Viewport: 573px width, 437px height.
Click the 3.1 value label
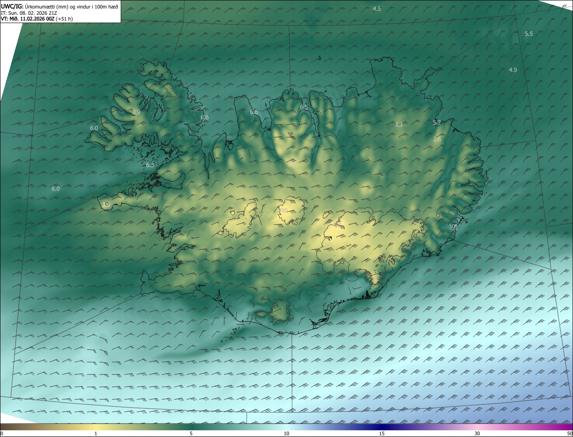coord(399,125)
